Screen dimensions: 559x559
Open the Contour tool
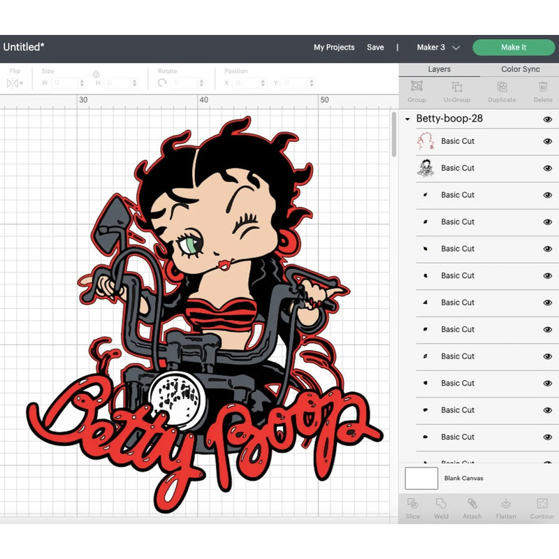pyautogui.click(x=542, y=509)
